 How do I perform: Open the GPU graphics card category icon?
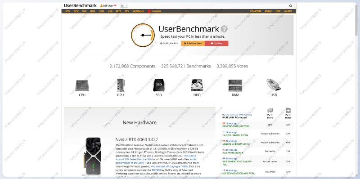point(120,85)
